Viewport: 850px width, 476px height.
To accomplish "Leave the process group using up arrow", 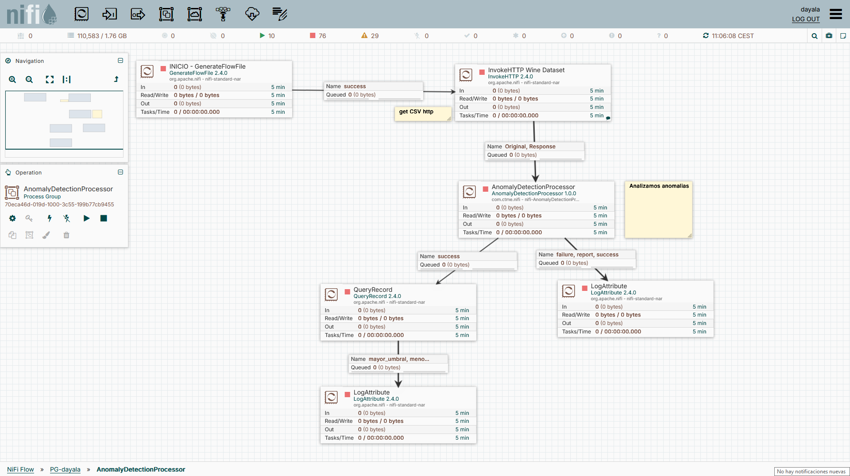I will click(x=116, y=79).
